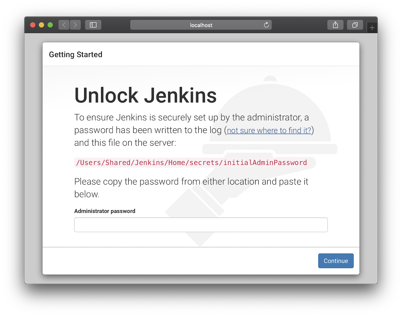402x316 pixels.
Task: Open the 'not sure where to find it?' link
Action: [269, 130]
